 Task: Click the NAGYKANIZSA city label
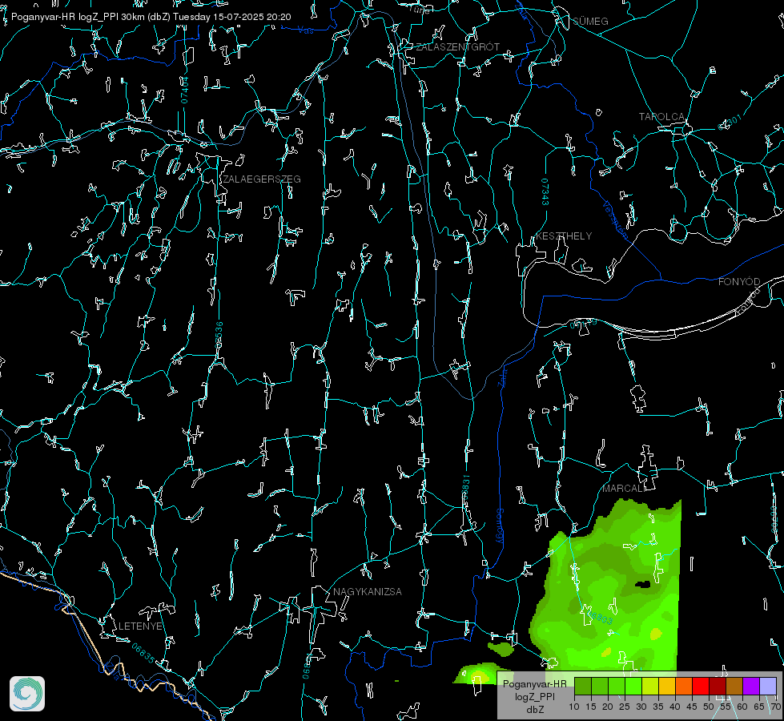tap(368, 591)
